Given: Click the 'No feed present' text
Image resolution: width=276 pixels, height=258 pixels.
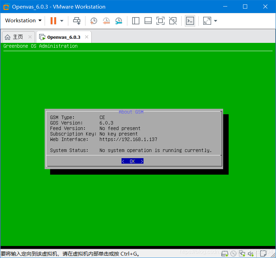Looking at the screenshot, I should tap(120, 128).
